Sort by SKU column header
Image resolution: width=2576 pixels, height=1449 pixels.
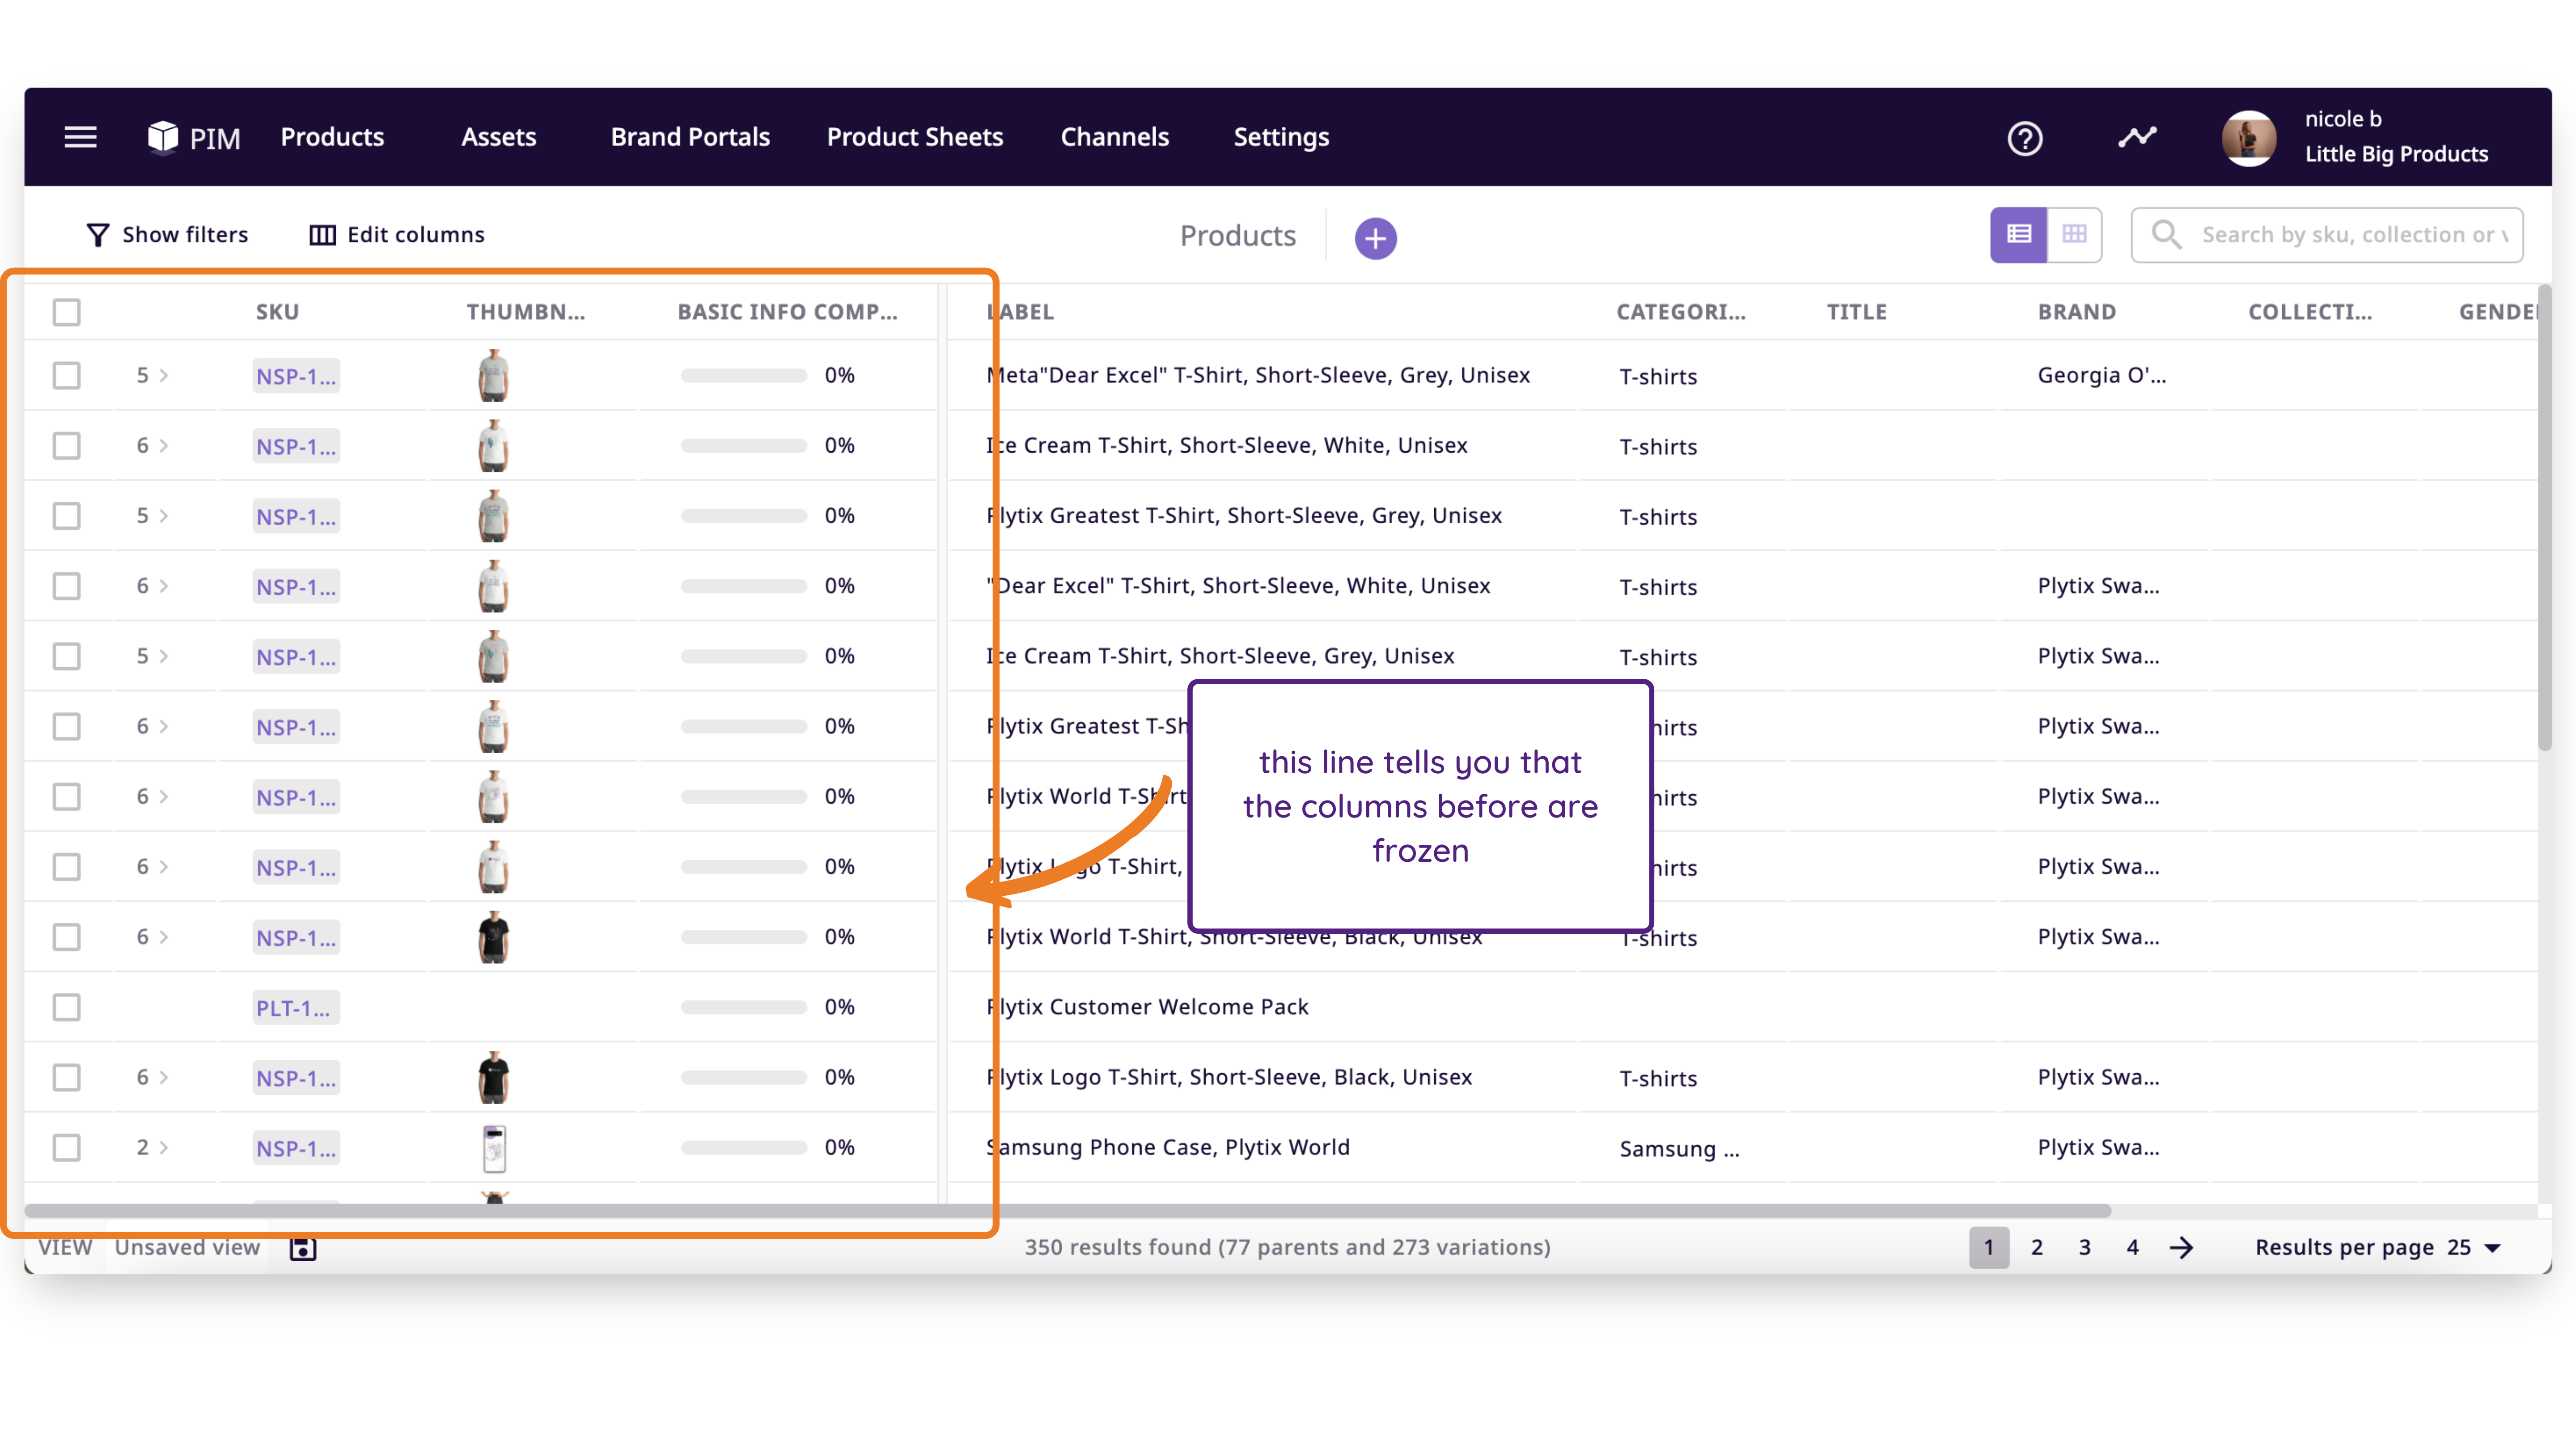coord(277,312)
